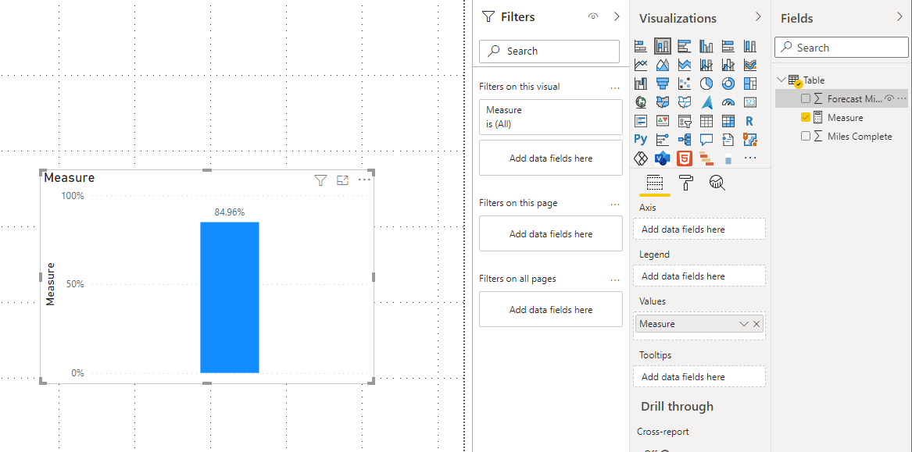
Task: Collapse the Table node in Fields
Action: coord(781,80)
